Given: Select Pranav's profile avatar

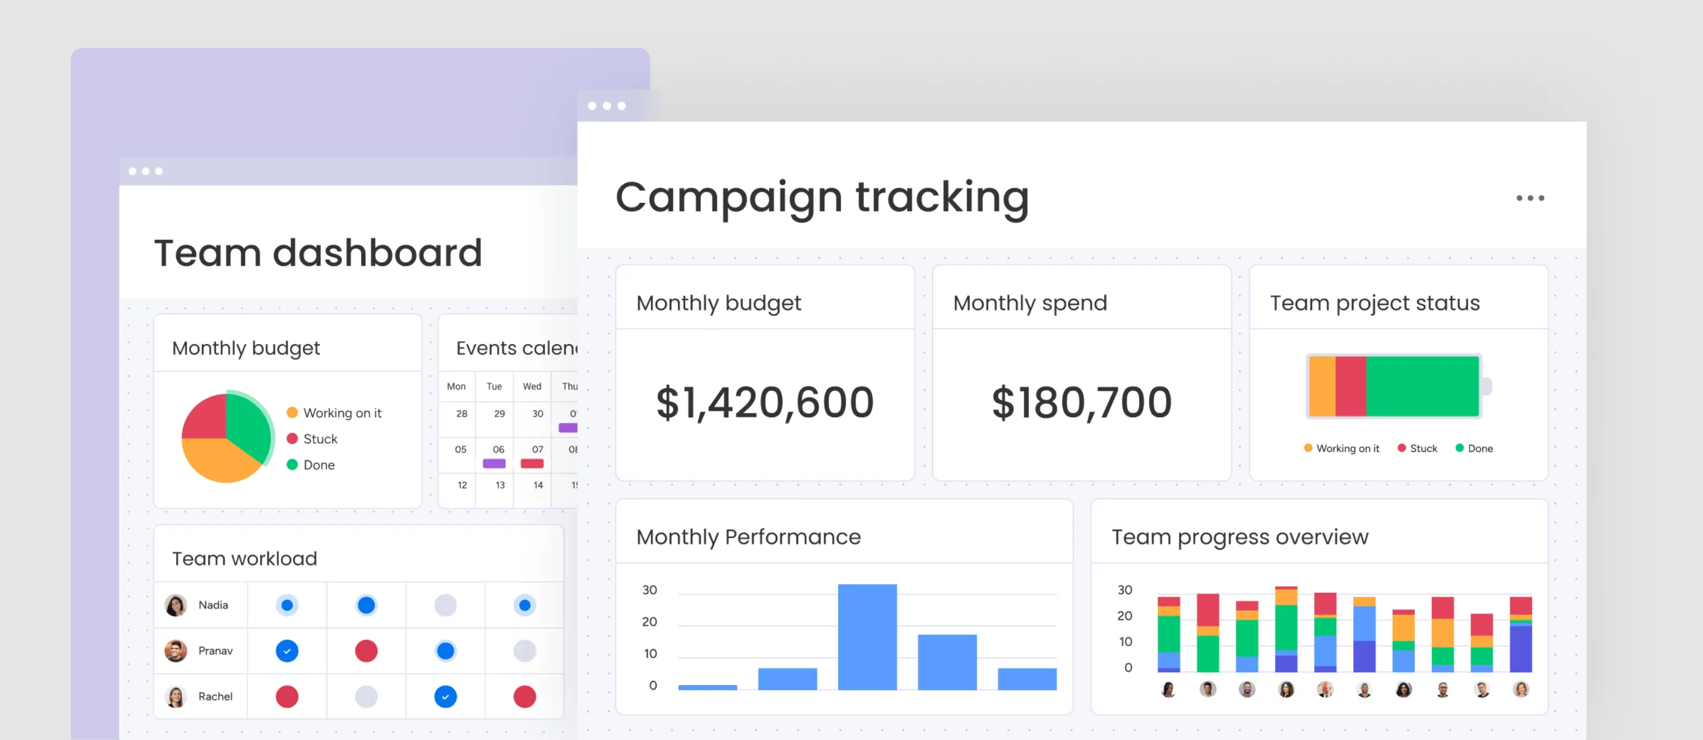Looking at the screenshot, I should click(x=175, y=651).
